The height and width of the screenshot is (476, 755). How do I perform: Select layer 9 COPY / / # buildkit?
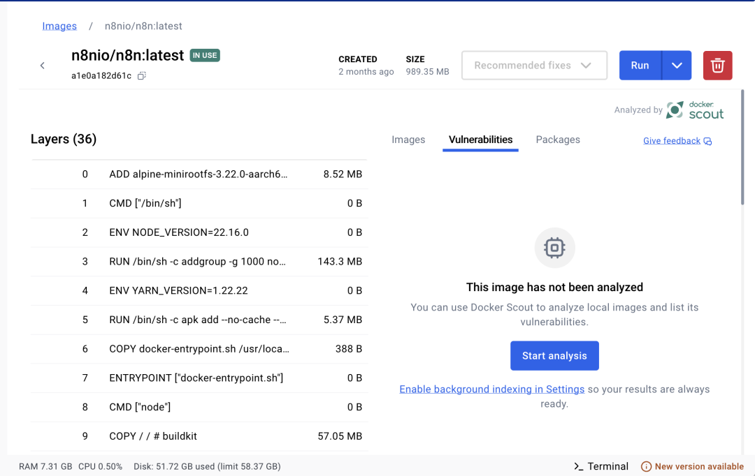tap(199, 436)
